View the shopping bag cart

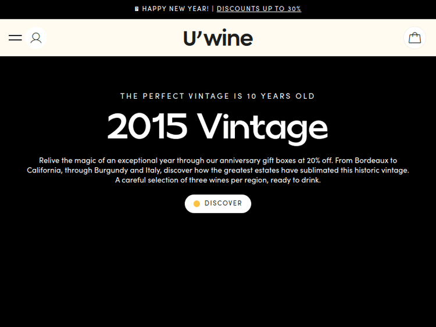click(414, 38)
